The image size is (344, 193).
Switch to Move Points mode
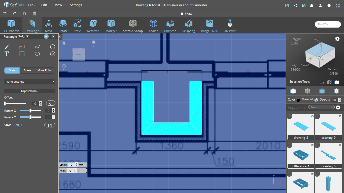click(45, 70)
